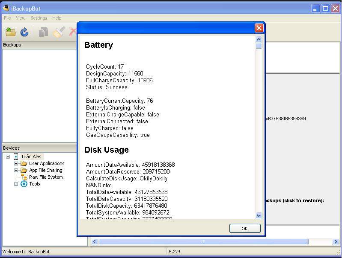Close the device info dialog with X

pyautogui.click(x=259, y=28)
